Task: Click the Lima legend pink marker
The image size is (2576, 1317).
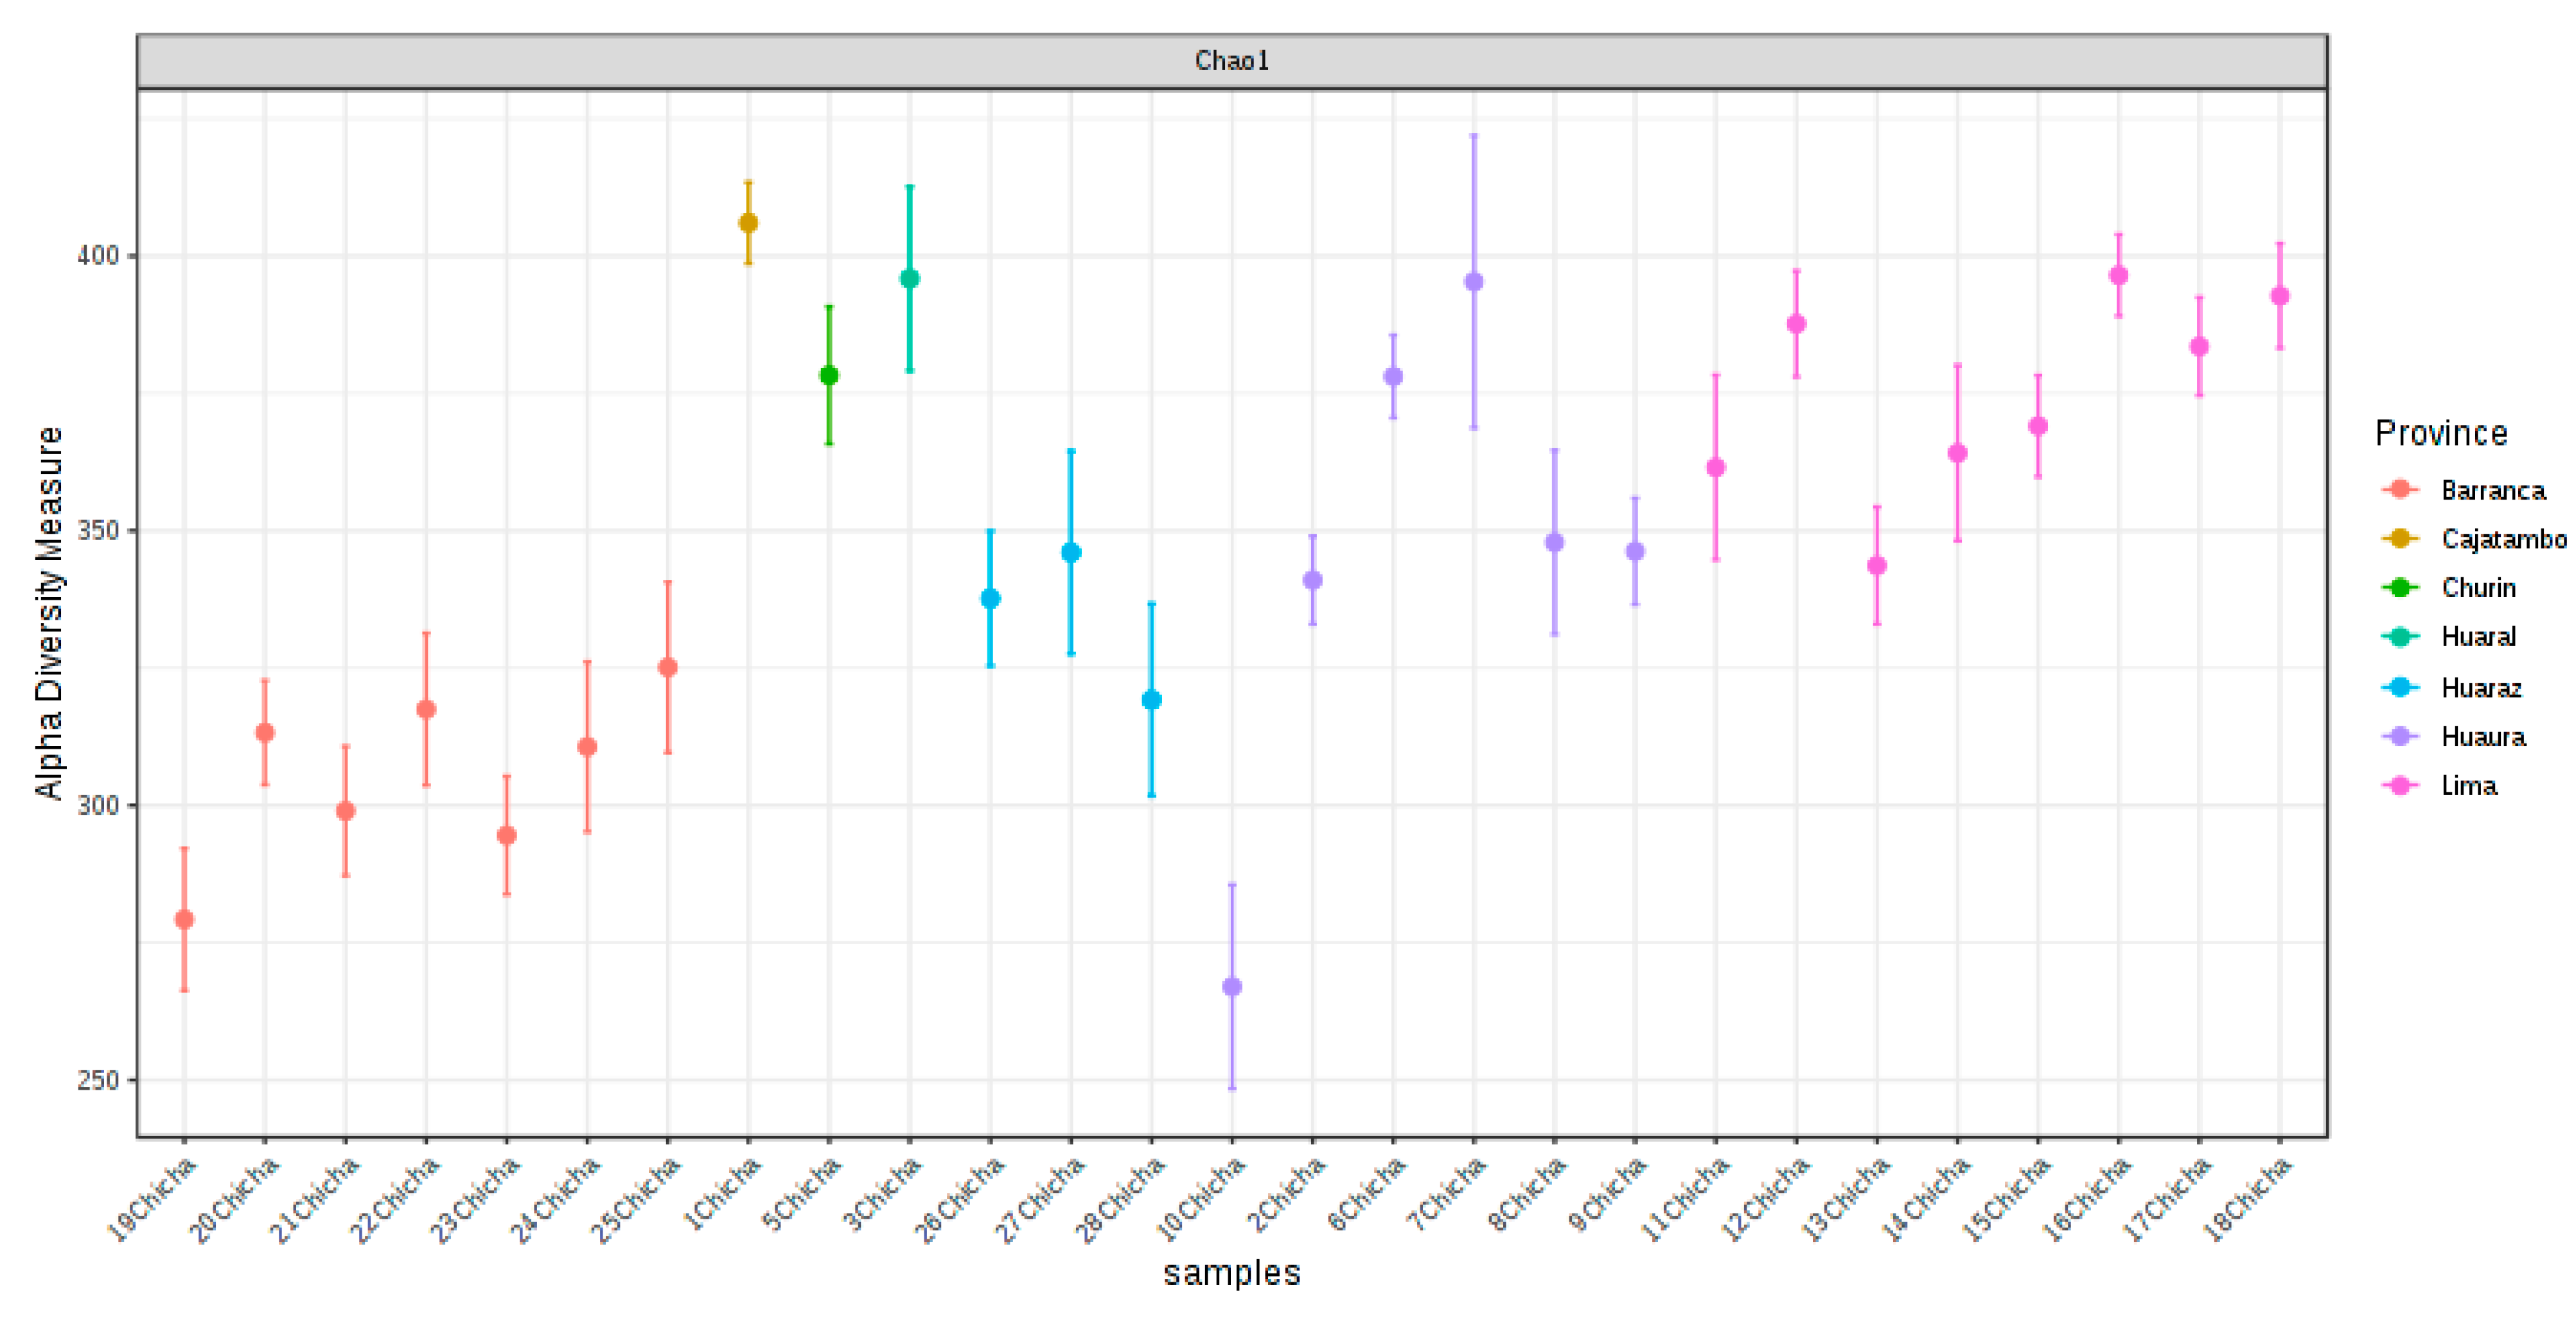Action: [x=2399, y=785]
